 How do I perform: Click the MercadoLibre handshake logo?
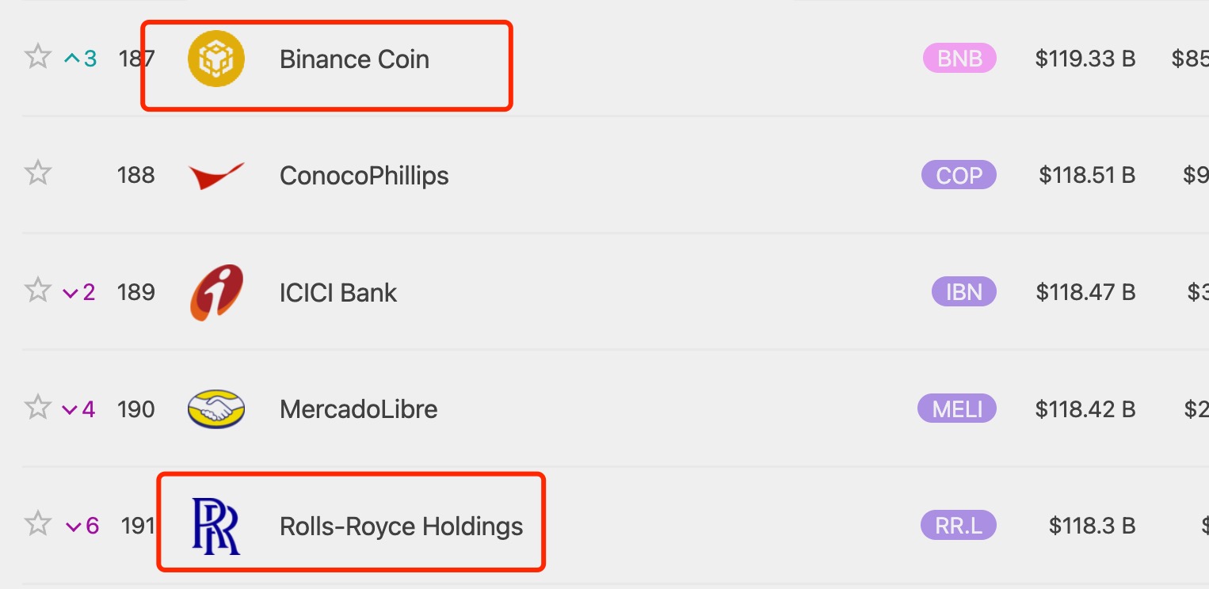[x=216, y=409]
